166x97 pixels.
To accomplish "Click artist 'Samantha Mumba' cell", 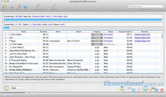I will coord(58,63).
